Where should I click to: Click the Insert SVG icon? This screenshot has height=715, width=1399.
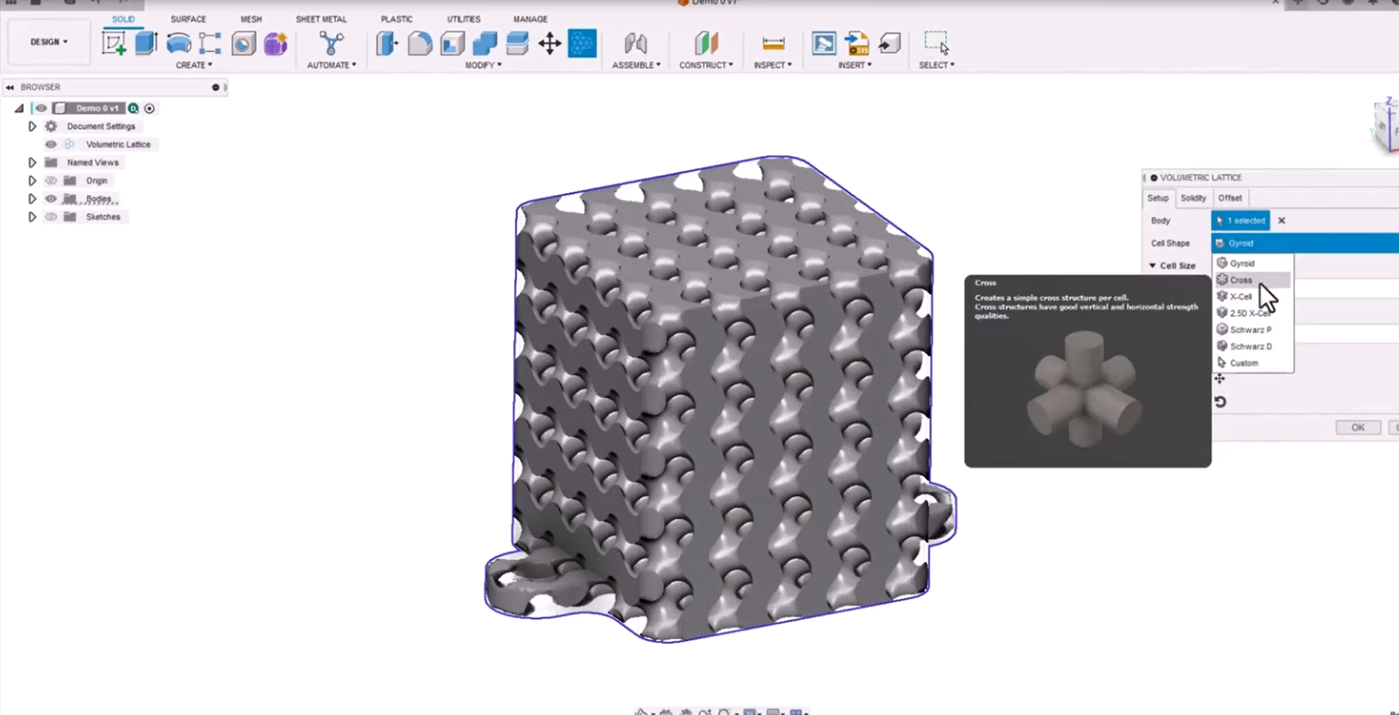point(856,43)
